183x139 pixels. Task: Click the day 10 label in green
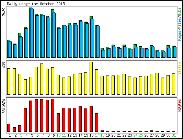coord(58,135)
